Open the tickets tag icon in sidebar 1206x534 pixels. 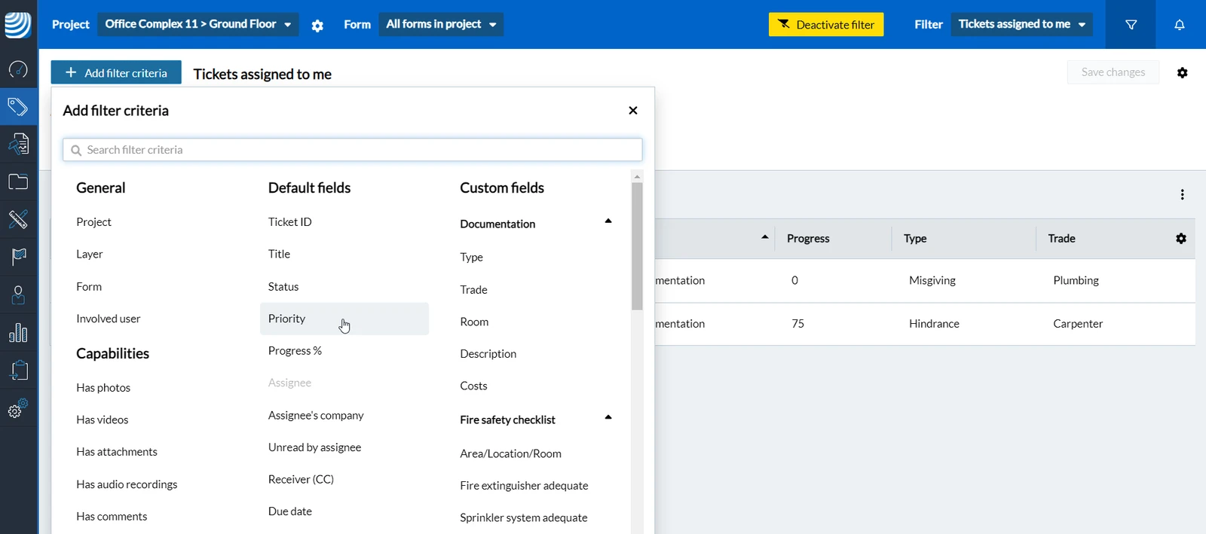tap(18, 107)
